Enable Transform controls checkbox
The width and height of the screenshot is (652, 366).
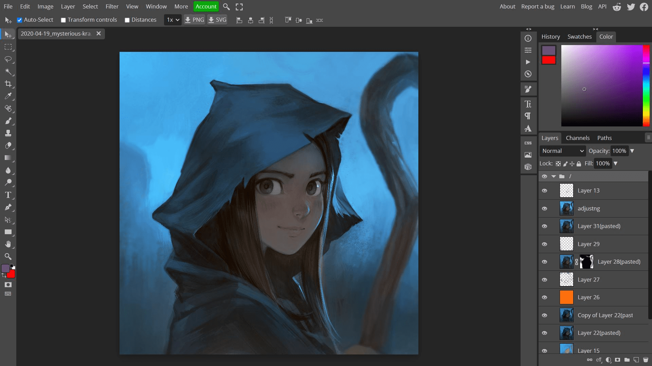pos(63,20)
